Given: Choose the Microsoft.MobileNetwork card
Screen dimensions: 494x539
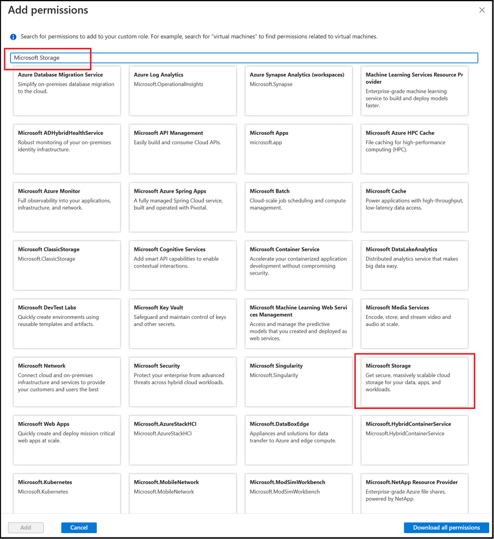Looking at the screenshot, I should (x=182, y=493).
